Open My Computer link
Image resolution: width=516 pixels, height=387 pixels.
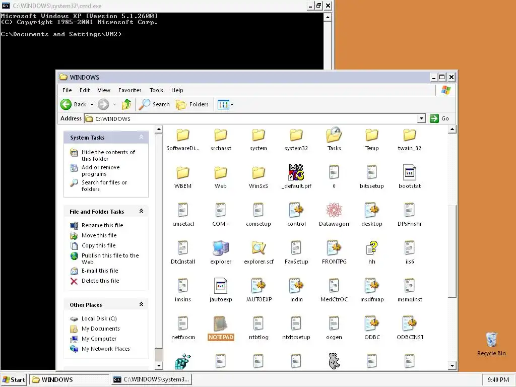click(99, 339)
